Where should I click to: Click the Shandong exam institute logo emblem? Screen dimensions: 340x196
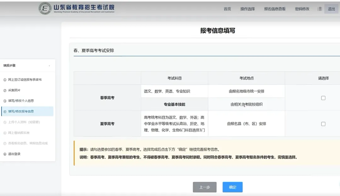click(45, 8)
